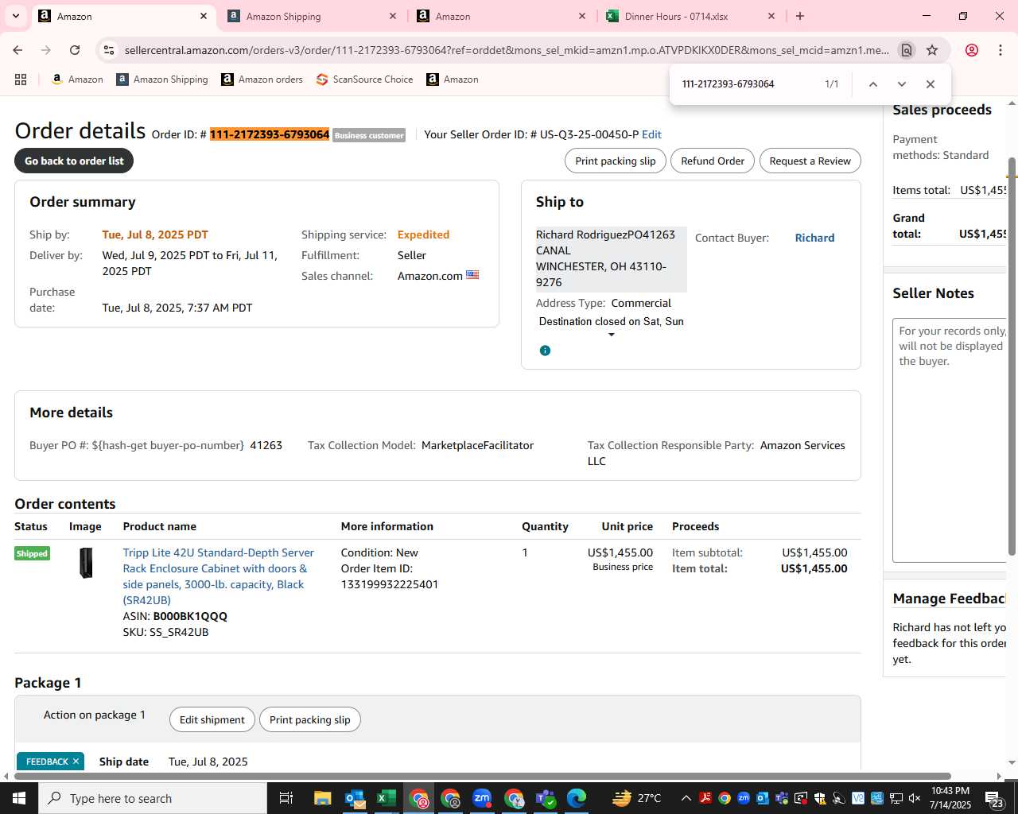Open the first Amazon bookmark

click(x=77, y=79)
